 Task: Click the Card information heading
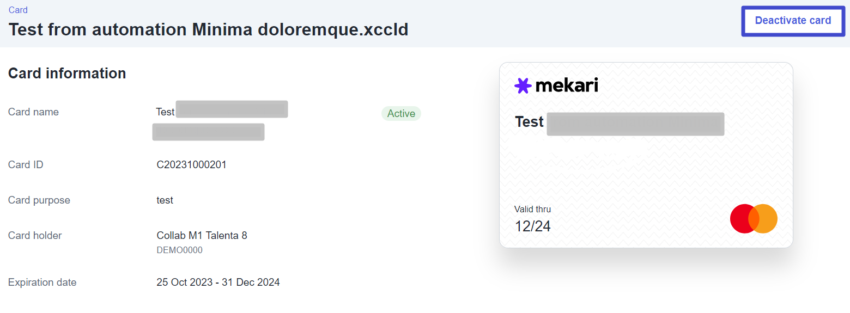[x=67, y=73]
